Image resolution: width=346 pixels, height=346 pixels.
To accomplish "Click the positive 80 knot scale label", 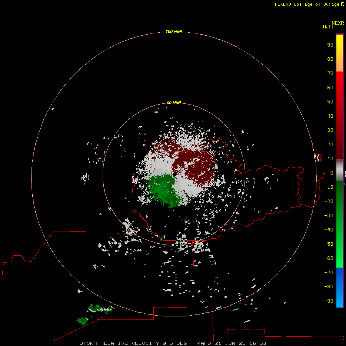I will pyautogui.click(x=330, y=59).
